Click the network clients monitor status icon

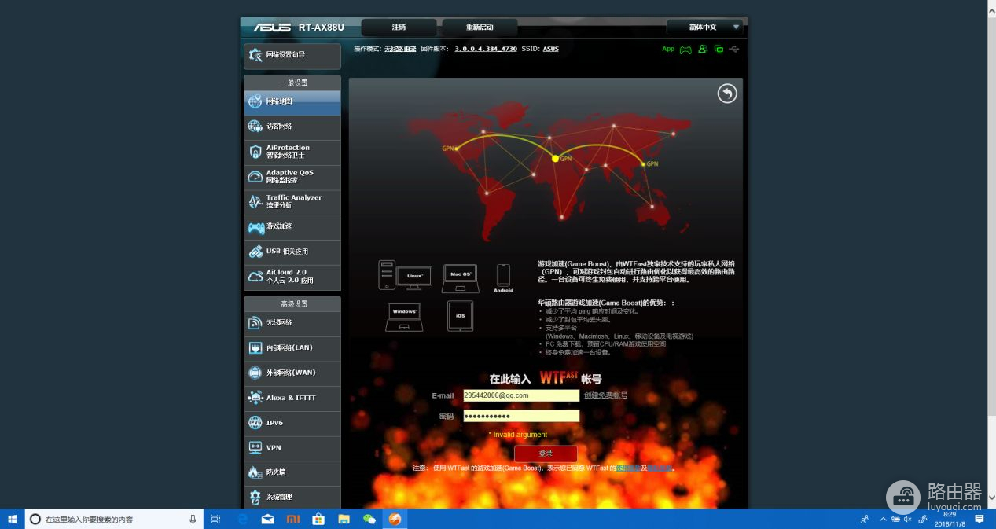click(719, 50)
